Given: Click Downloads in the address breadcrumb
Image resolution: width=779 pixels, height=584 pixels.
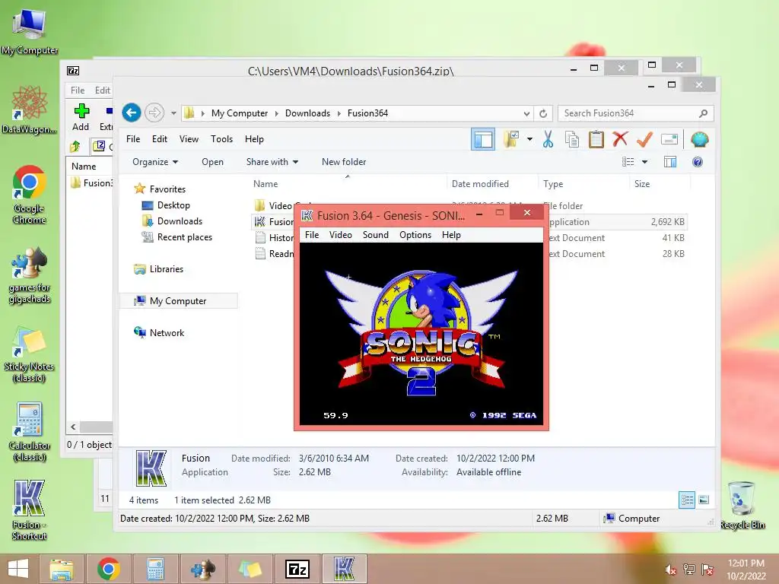Looking at the screenshot, I should click(307, 113).
